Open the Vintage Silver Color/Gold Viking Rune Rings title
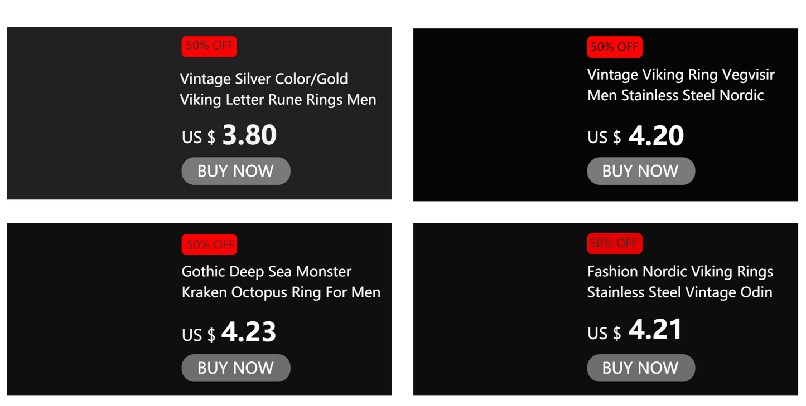The width and height of the screenshot is (806, 406). (x=278, y=89)
